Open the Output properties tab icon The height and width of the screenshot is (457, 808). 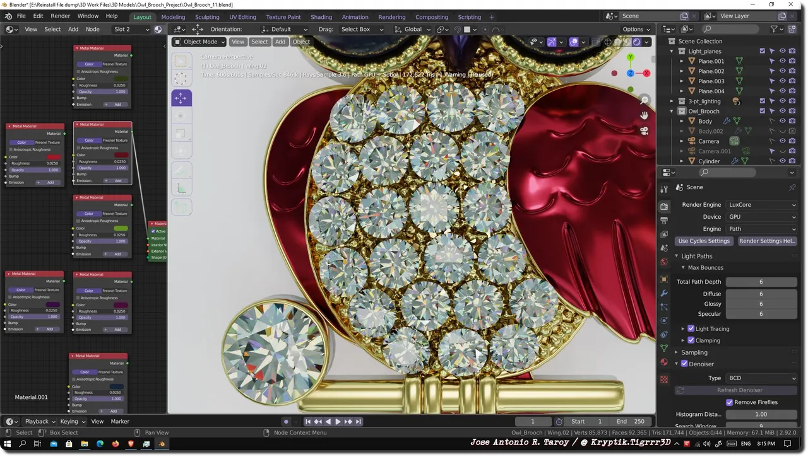click(x=664, y=221)
